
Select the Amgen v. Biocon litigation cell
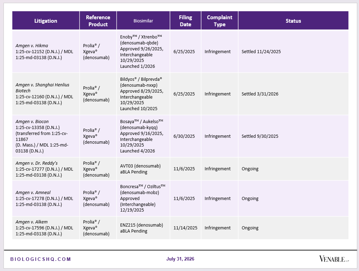46,136
